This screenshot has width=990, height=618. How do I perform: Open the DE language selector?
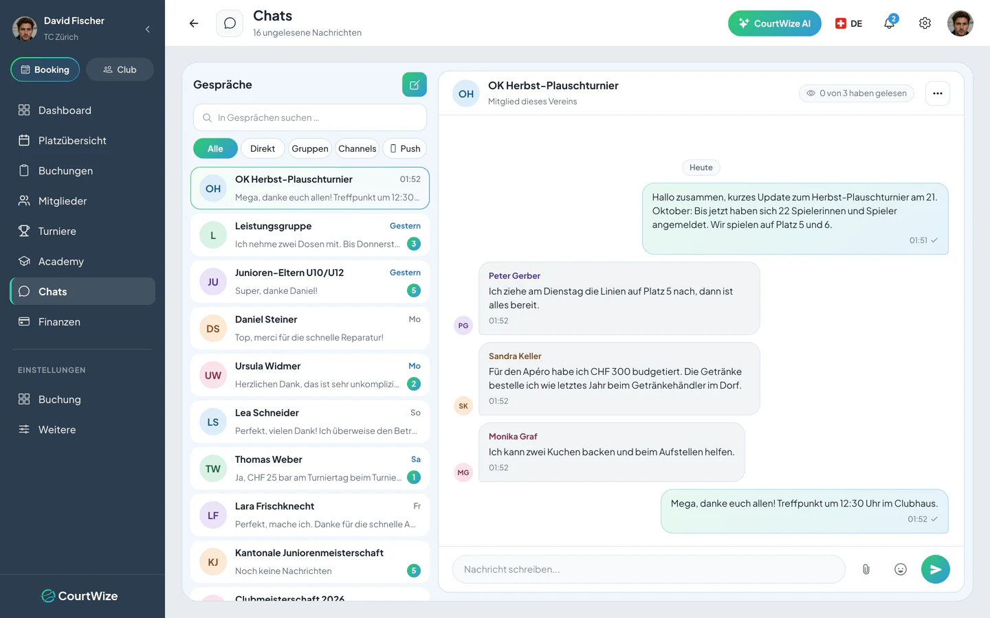(x=848, y=23)
